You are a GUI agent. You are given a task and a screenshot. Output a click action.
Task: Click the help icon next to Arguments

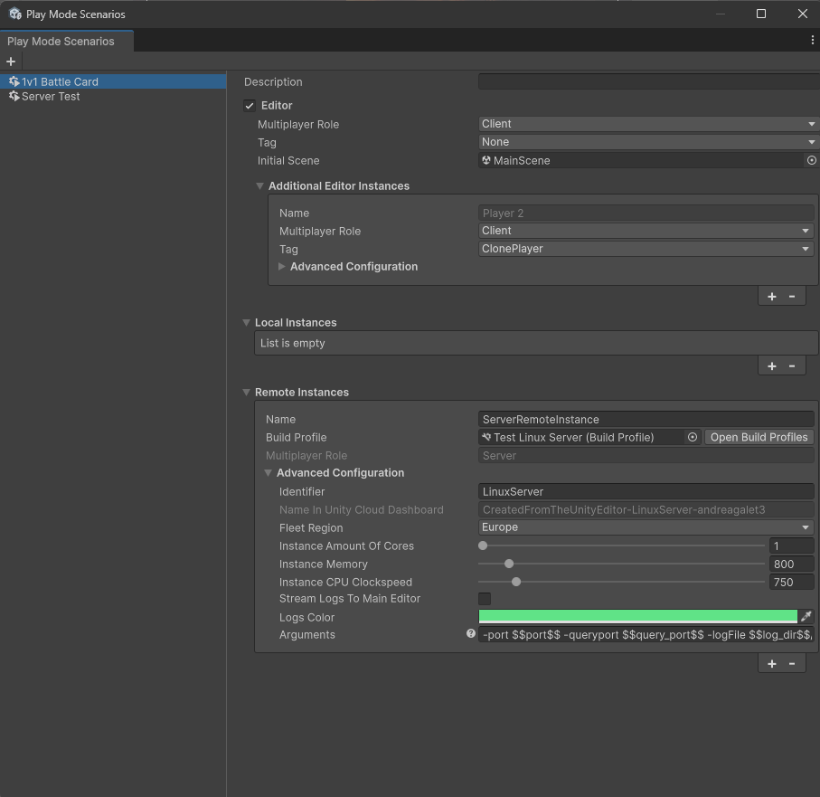tap(470, 633)
